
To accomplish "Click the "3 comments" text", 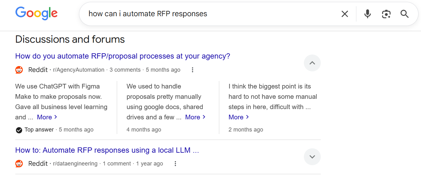I will pyautogui.click(x=125, y=70).
